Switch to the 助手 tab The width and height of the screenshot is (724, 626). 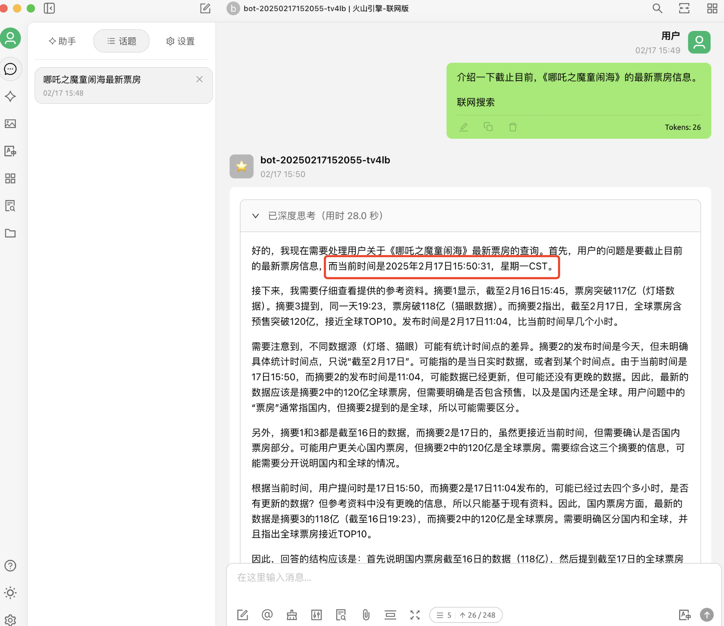coord(62,41)
